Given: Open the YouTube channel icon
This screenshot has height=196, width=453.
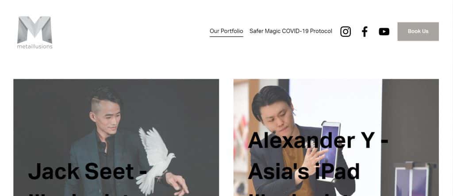Looking at the screenshot, I should [384, 31].
